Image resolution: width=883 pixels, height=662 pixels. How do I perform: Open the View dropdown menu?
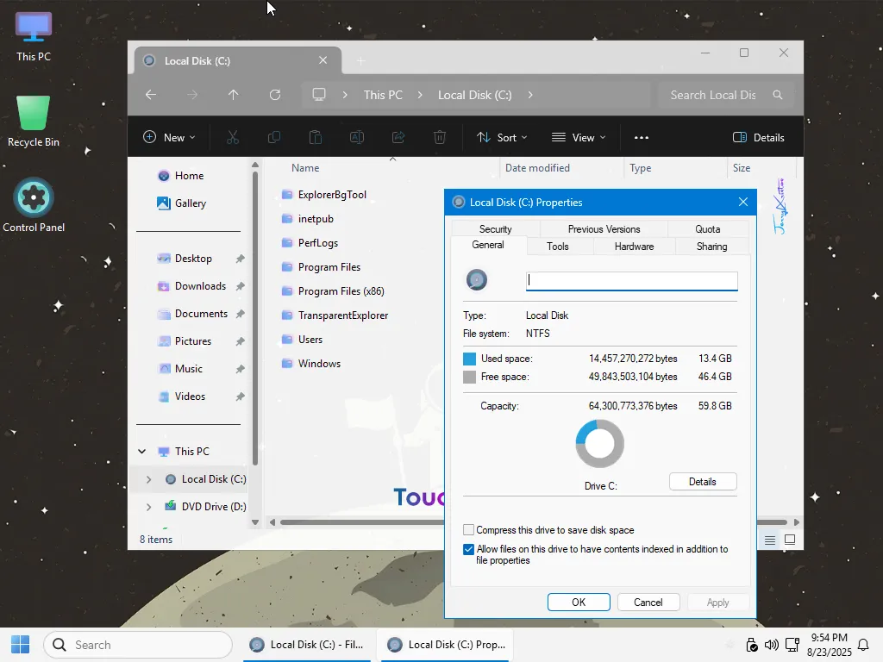pos(579,137)
